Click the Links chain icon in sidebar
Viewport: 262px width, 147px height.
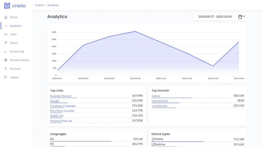click(6, 34)
